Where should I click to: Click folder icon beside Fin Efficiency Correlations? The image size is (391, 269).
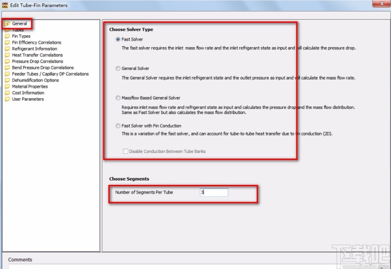click(7, 42)
